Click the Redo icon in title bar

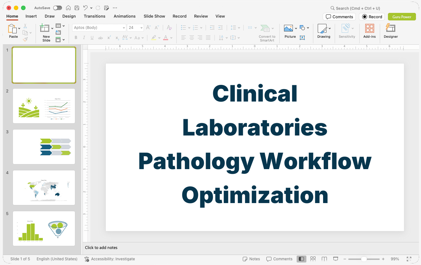(x=98, y=8)
